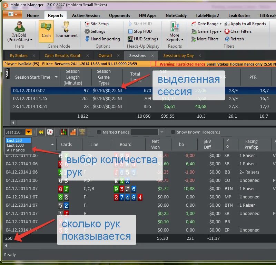Viewport: 276px width, 265px height.
Task: Open More Filters
Action: 205,39
